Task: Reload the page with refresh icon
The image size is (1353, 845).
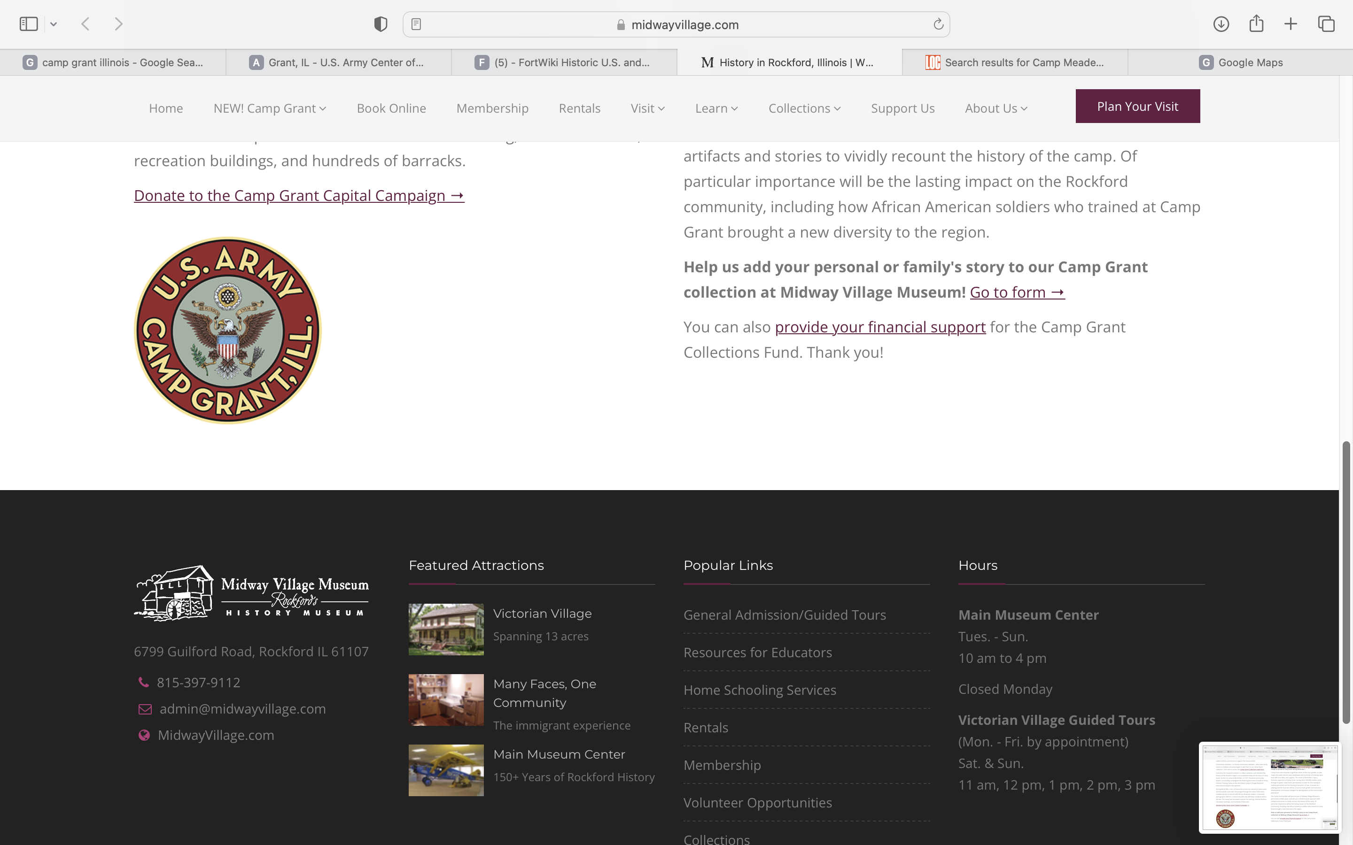Action: pyautogui.click(x=938, y=24)
